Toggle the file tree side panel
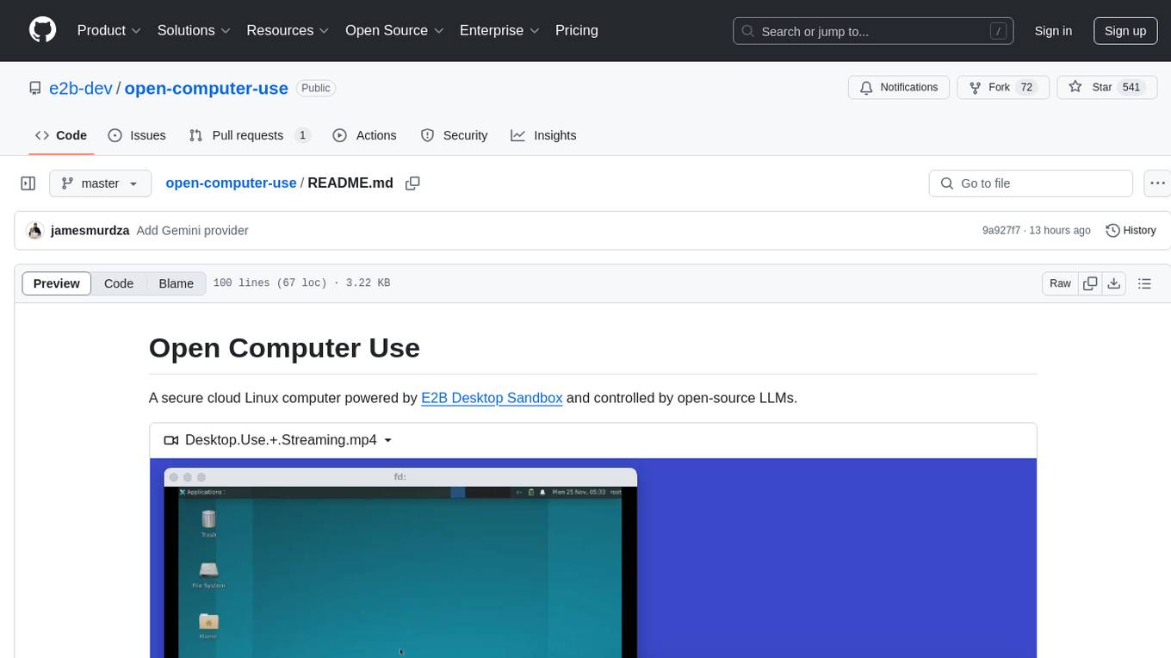This screenshot has height=658, width=1171. pyautogui.click(x=28, y=183)
